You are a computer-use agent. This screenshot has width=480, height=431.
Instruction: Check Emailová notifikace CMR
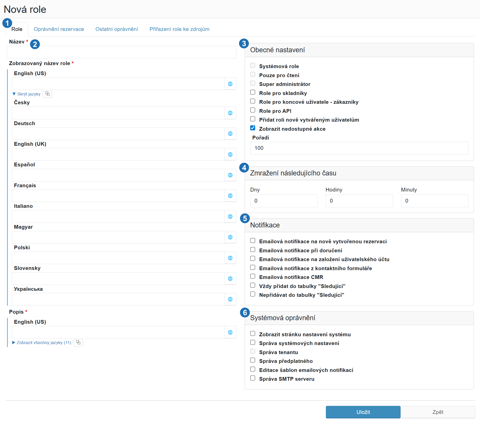[x=253, y=276]
